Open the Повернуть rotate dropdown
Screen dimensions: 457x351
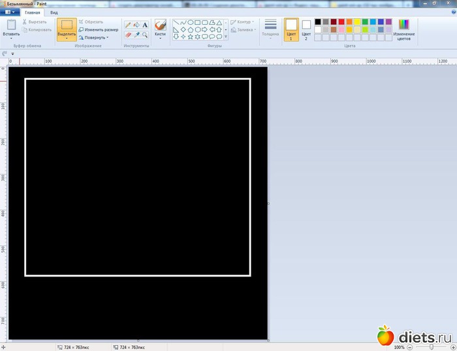97,38
